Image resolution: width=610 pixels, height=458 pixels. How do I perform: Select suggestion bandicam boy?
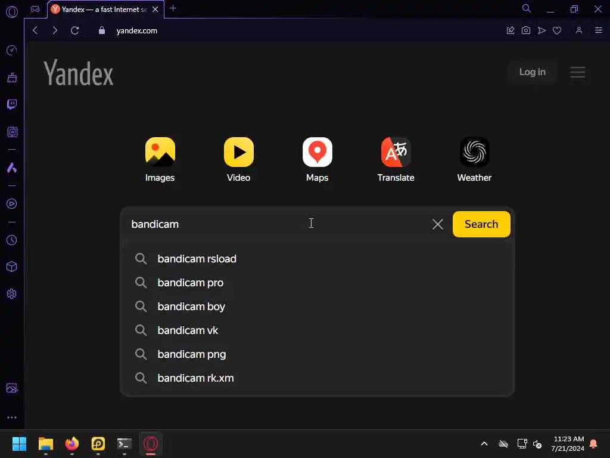(x=317, y=307)
